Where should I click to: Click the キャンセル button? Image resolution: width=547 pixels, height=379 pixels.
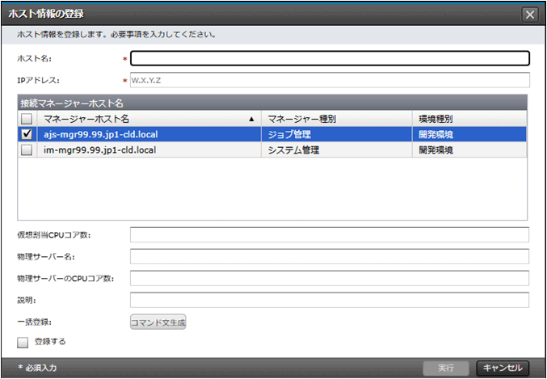point(503,368)
